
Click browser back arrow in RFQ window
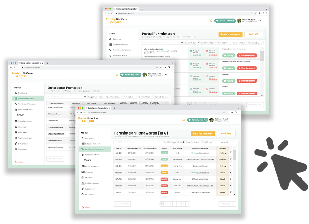(78, 112)
